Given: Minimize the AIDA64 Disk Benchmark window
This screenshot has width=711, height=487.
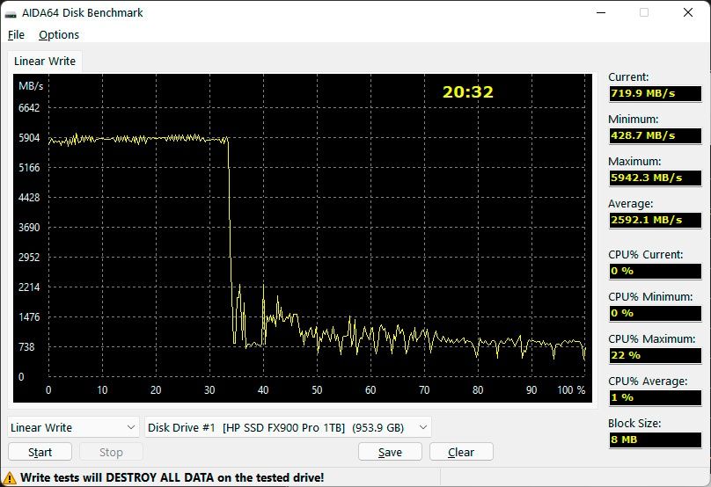Looking at the screenshot, I should tap(601, 12).
